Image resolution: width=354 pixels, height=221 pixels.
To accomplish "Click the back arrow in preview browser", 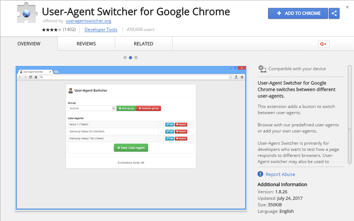I will 20,77.
